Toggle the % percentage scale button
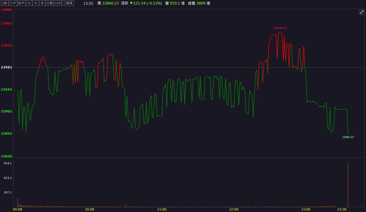This screenshot has height=212, width=366. (x=35, y=3)
